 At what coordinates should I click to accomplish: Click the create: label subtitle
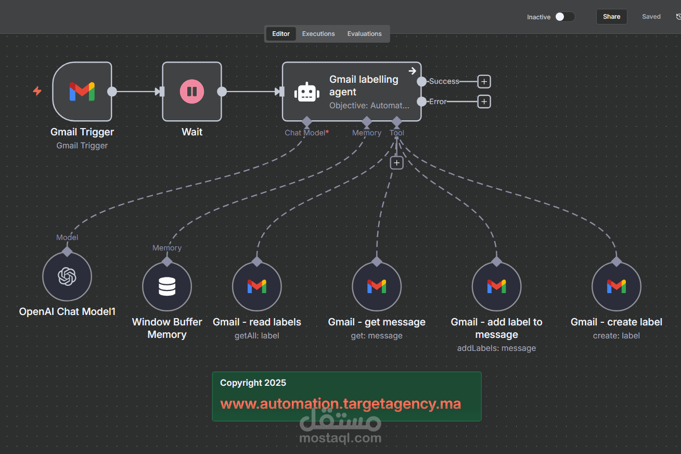pos(616,336)
